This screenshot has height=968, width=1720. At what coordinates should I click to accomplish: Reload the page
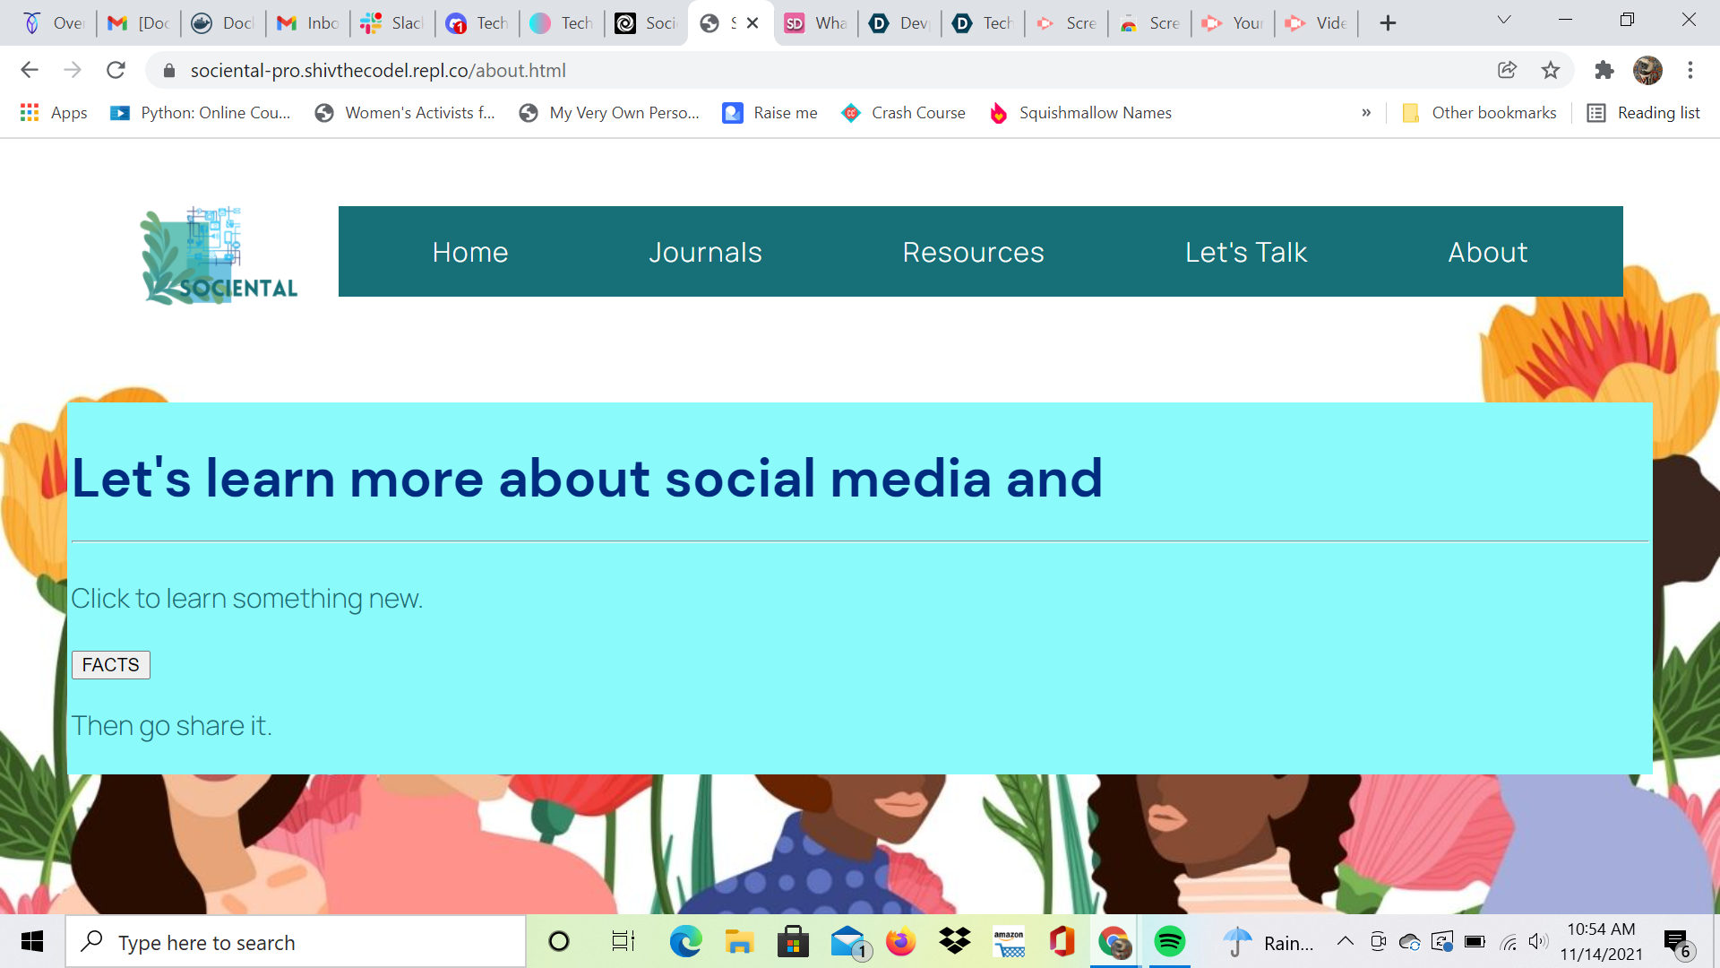coord(116,70)
